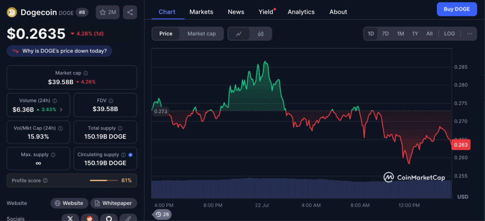Switch to candlestick chart icon
This screenshot has height=221, width=485.
(x=260, y=34)
